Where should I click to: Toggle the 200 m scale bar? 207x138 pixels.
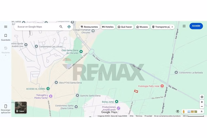pyautogui.click(x=193, y=116)
